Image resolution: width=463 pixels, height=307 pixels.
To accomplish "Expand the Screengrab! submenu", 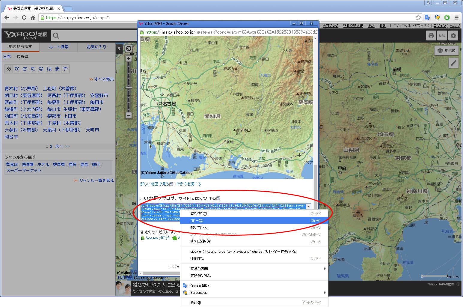I will [254, 292].
